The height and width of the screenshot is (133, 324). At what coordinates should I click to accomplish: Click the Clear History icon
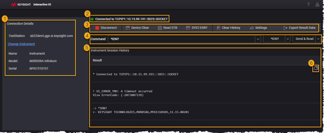[218, 28]
